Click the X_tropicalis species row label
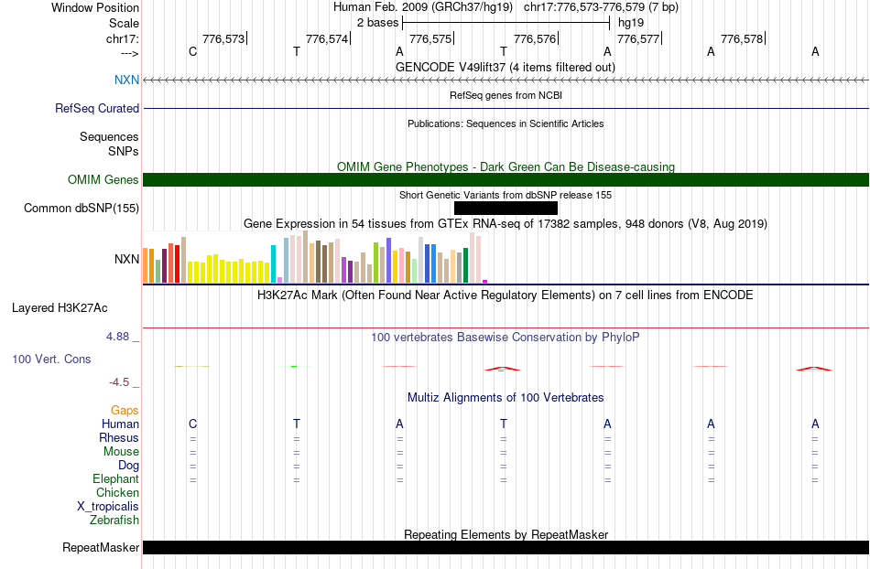This screenshot has height=569, width=870. point(108,507)
